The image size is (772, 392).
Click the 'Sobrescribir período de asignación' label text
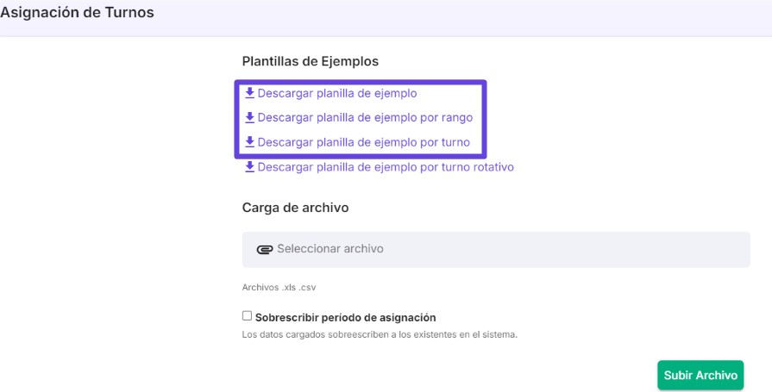coord(345,317)
